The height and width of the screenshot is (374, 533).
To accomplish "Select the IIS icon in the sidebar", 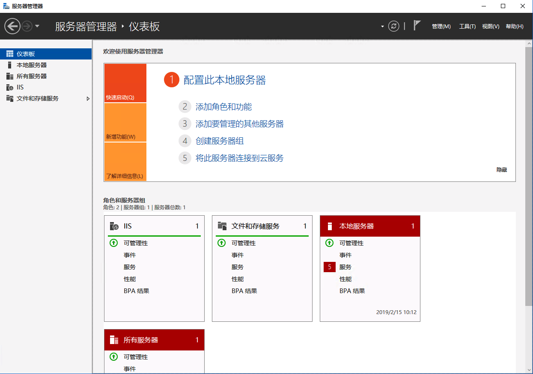I will point(10,87).
